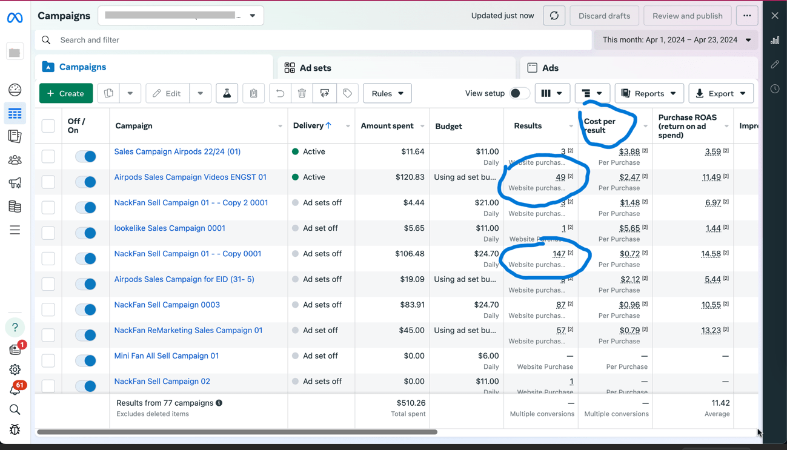Switch off Mini Fan All Sell Campaign toggle
Image resolution: width=787 pixels, height=450 pixels.
pyautogui.click(x=85, y=360)
